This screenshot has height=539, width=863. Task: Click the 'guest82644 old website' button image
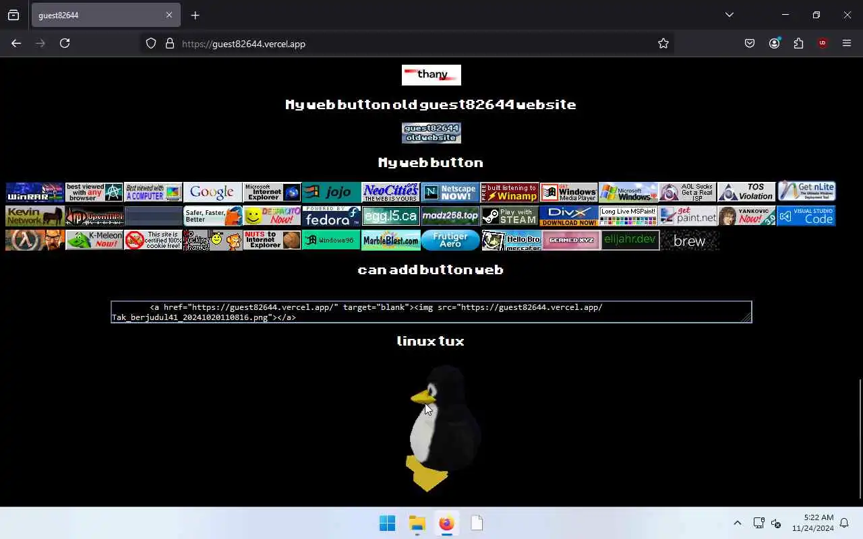(x=431, y=133)
